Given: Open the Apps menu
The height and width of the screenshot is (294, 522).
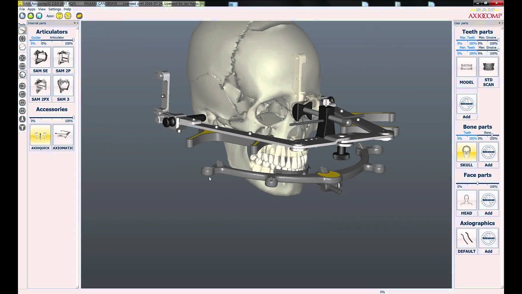Looking at the screenshot, I should pos(31,9).
